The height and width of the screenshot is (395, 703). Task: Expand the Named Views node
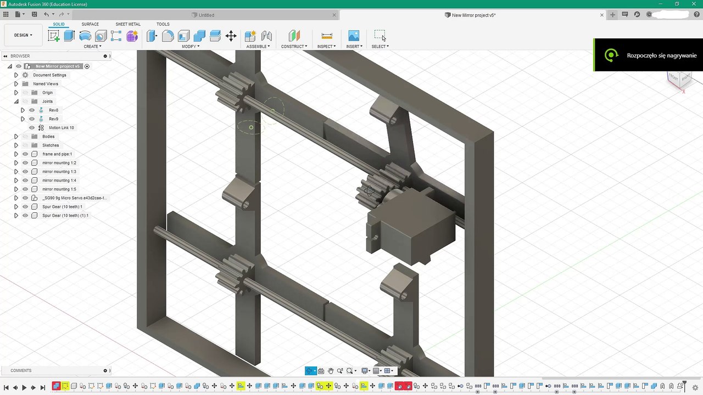(x=16, y=84)
